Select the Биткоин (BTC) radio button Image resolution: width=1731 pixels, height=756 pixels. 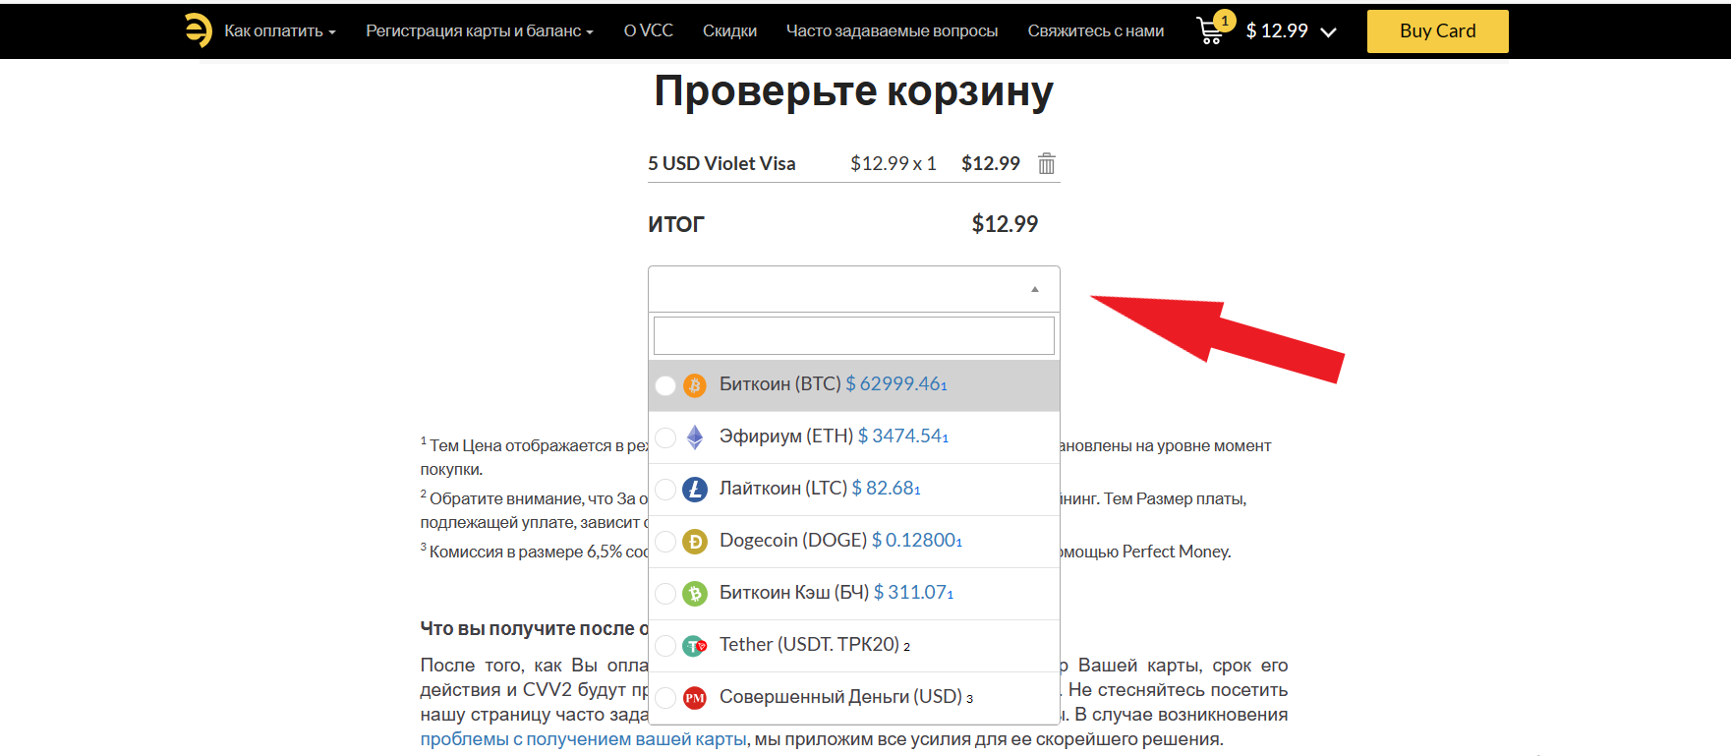point(665,385)
